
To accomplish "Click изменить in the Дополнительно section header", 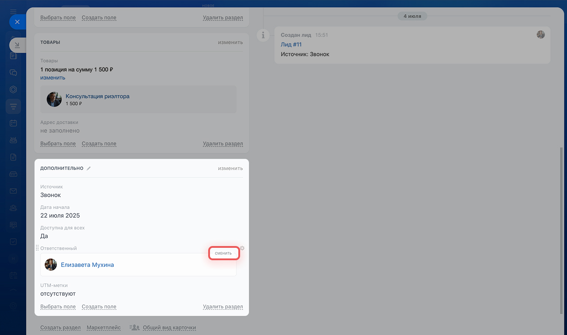I will (230, 169).
